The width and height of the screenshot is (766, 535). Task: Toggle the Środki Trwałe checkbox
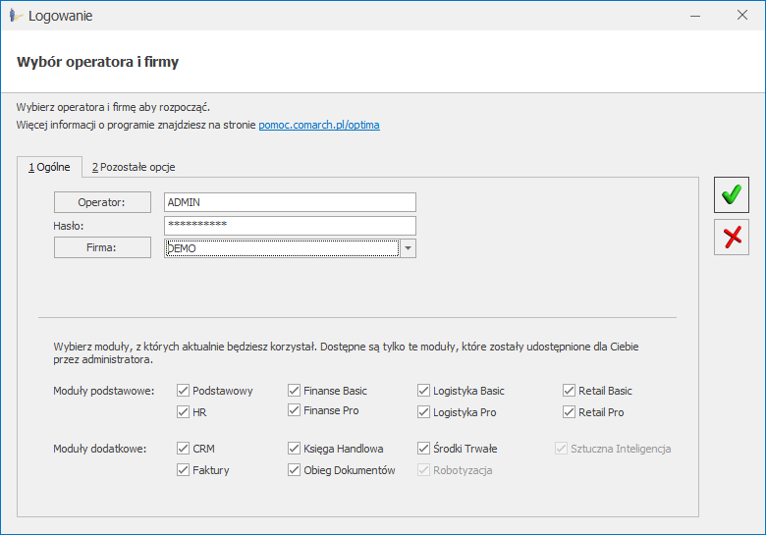point(424,449)
